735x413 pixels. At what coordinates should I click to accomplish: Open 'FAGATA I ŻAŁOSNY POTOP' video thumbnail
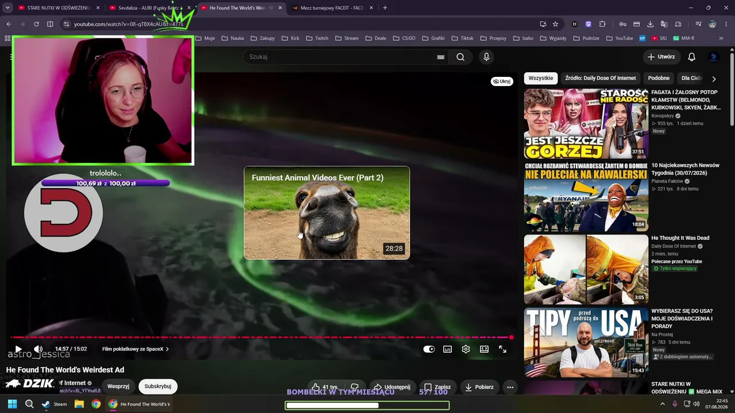click(x=586, y=123)
